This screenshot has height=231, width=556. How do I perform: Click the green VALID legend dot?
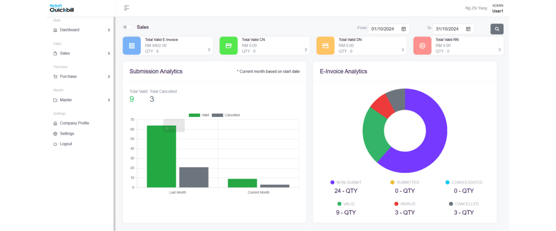pyautogui.click(x=339, y=204)
